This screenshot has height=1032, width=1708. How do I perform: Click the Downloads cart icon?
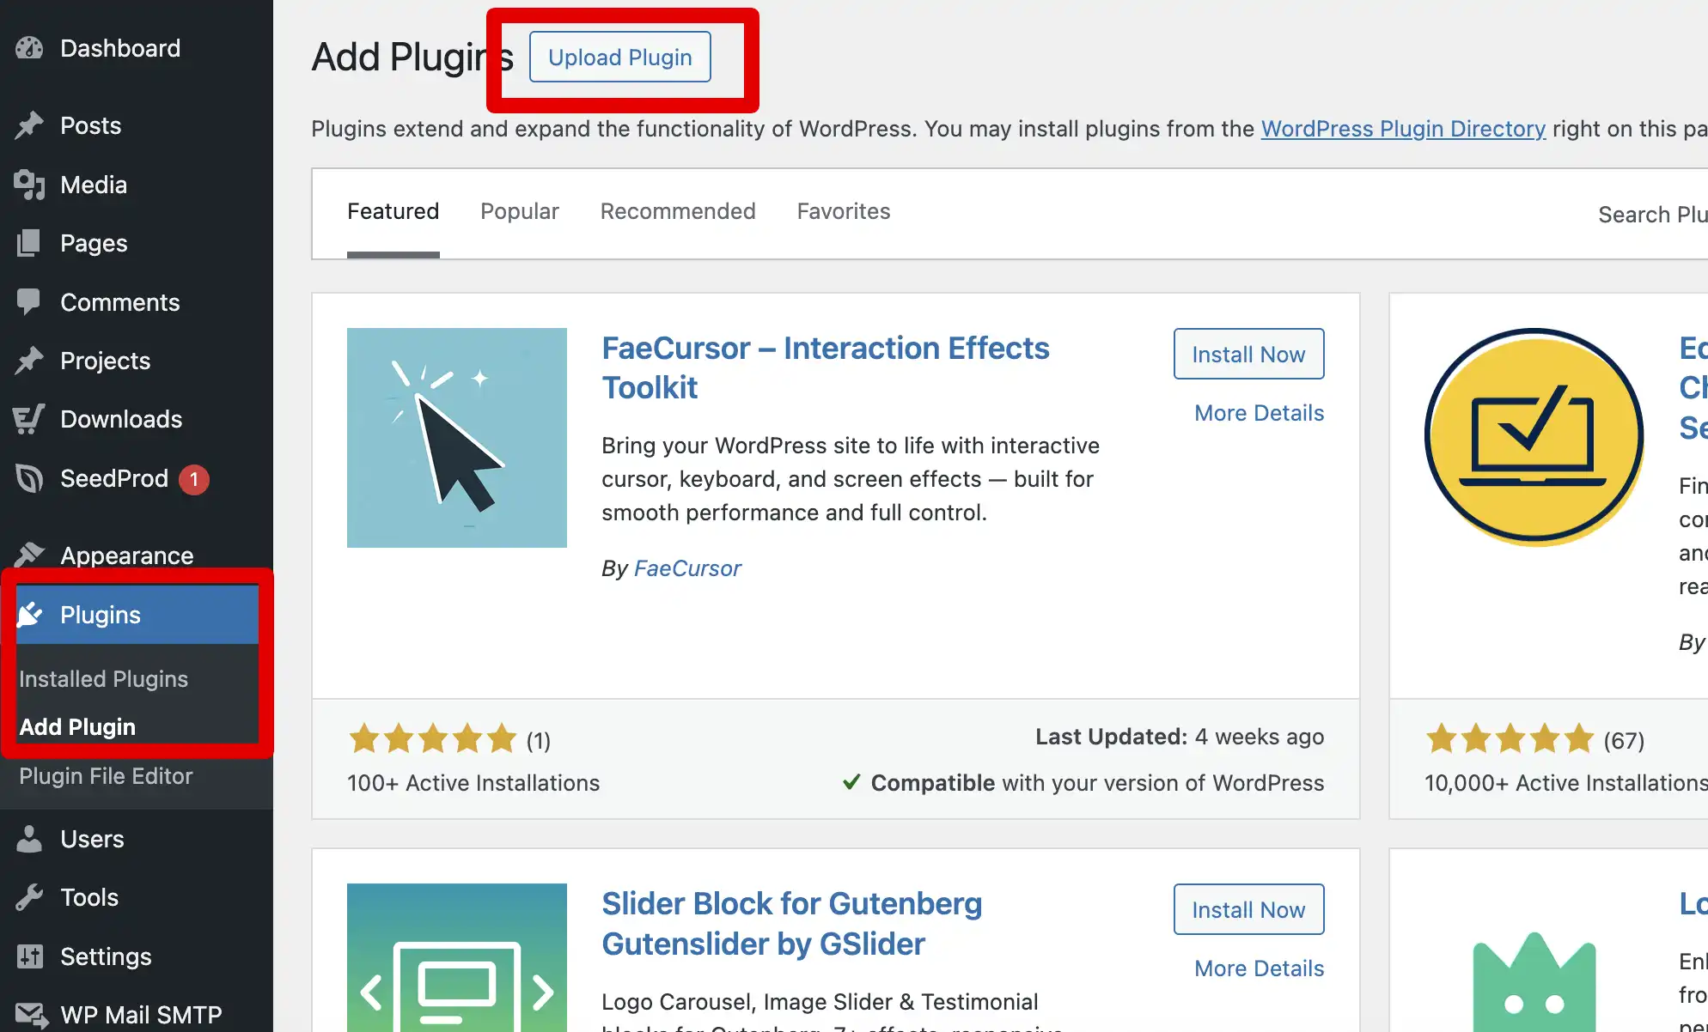(29, 419)
